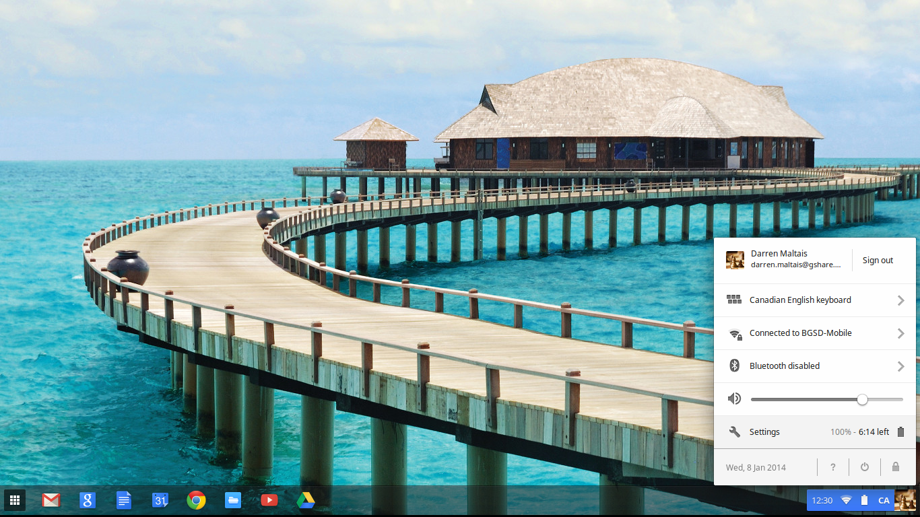
Task: Click the battery icon in the Settings row
Action: (x=900, y=432)
